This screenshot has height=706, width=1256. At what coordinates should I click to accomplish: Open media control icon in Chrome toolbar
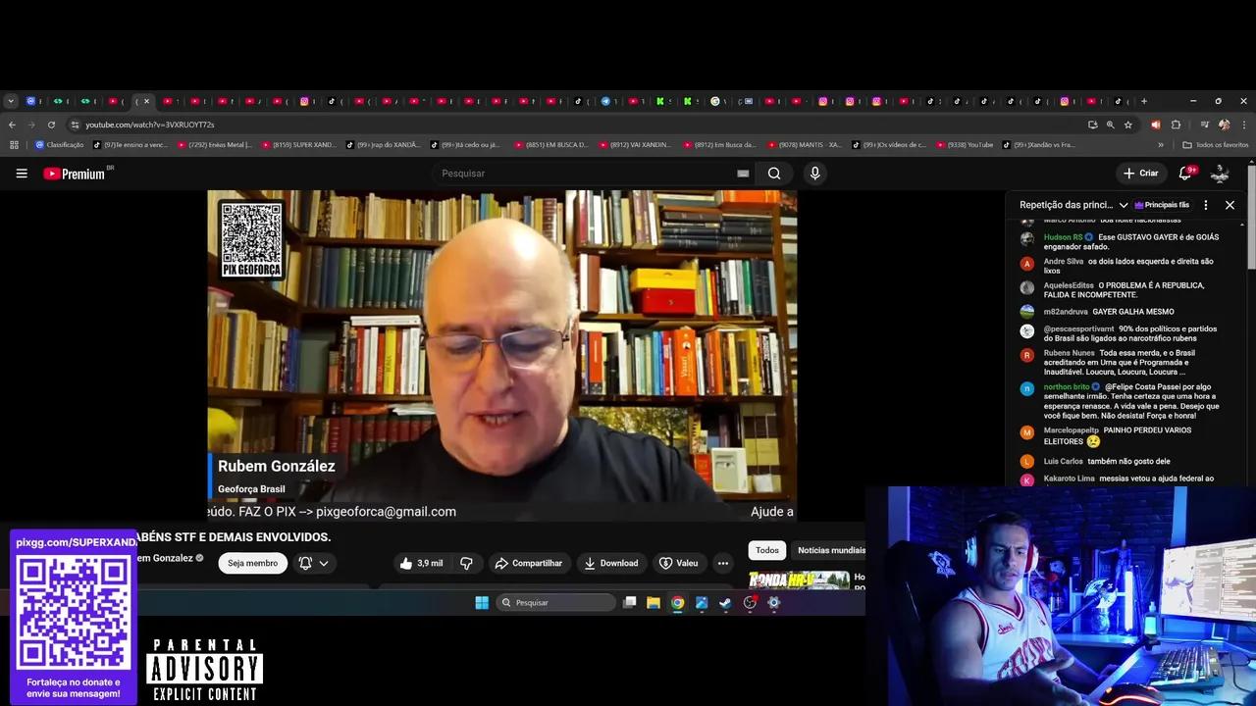(x=1204, y=125)
